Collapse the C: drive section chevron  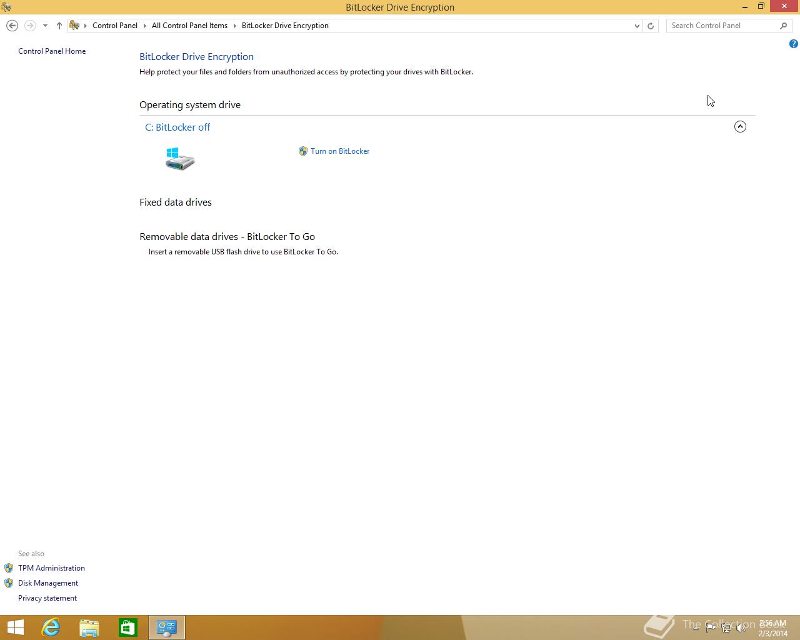click(740, 127)
